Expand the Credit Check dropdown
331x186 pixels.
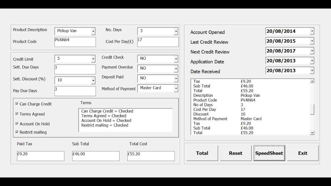tap(176, 59)
